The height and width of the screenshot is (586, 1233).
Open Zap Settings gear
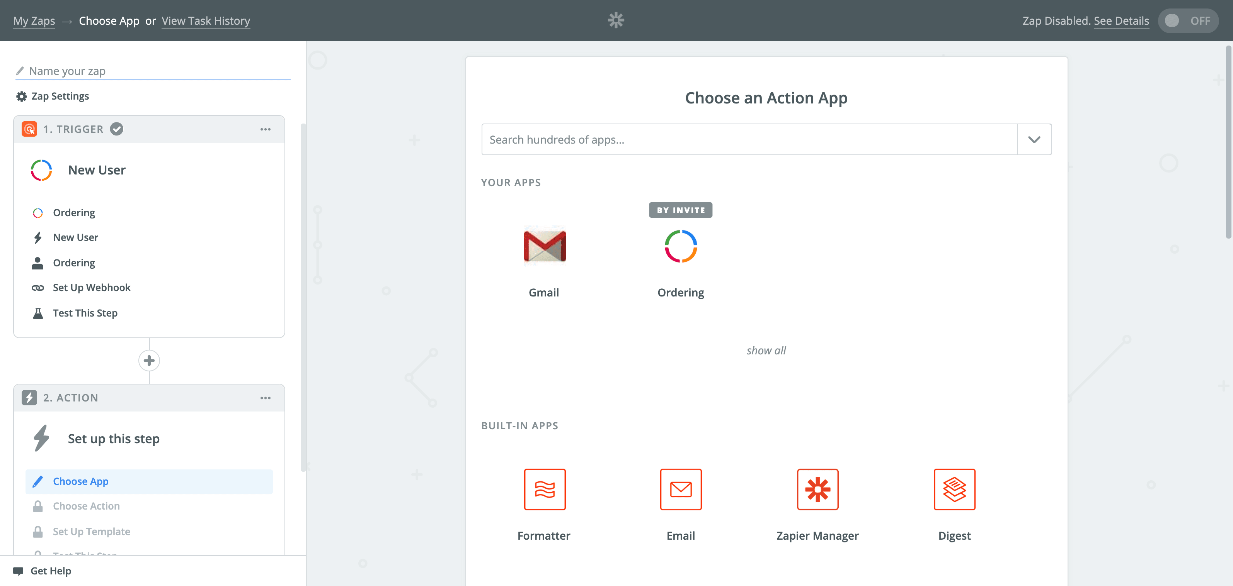(22, 96)
